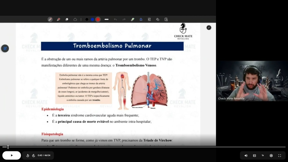Open the stroke thickness selector
This screenshot has width=288, height=162.
click(x=107, y=19)
